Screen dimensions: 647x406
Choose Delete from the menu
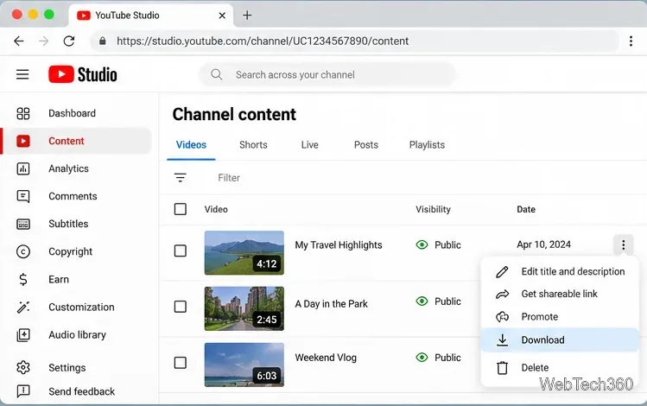pyautogui.click(x=560, y=368)
